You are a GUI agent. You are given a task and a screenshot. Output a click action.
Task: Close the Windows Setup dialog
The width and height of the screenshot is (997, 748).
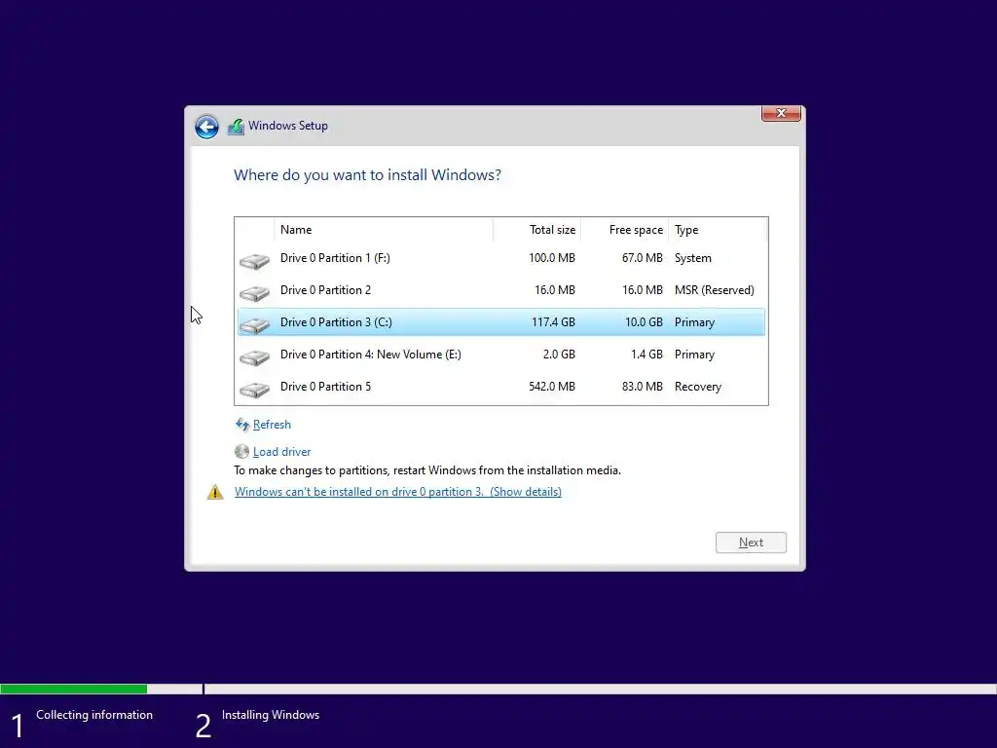point(781,113)
